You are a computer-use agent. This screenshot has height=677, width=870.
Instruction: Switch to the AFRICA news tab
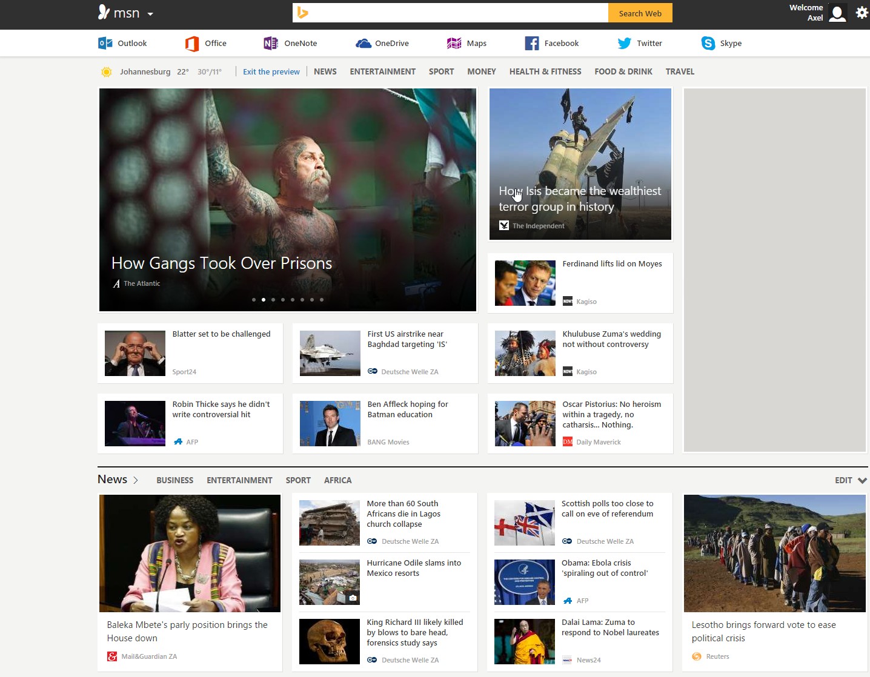click(337, 480)
